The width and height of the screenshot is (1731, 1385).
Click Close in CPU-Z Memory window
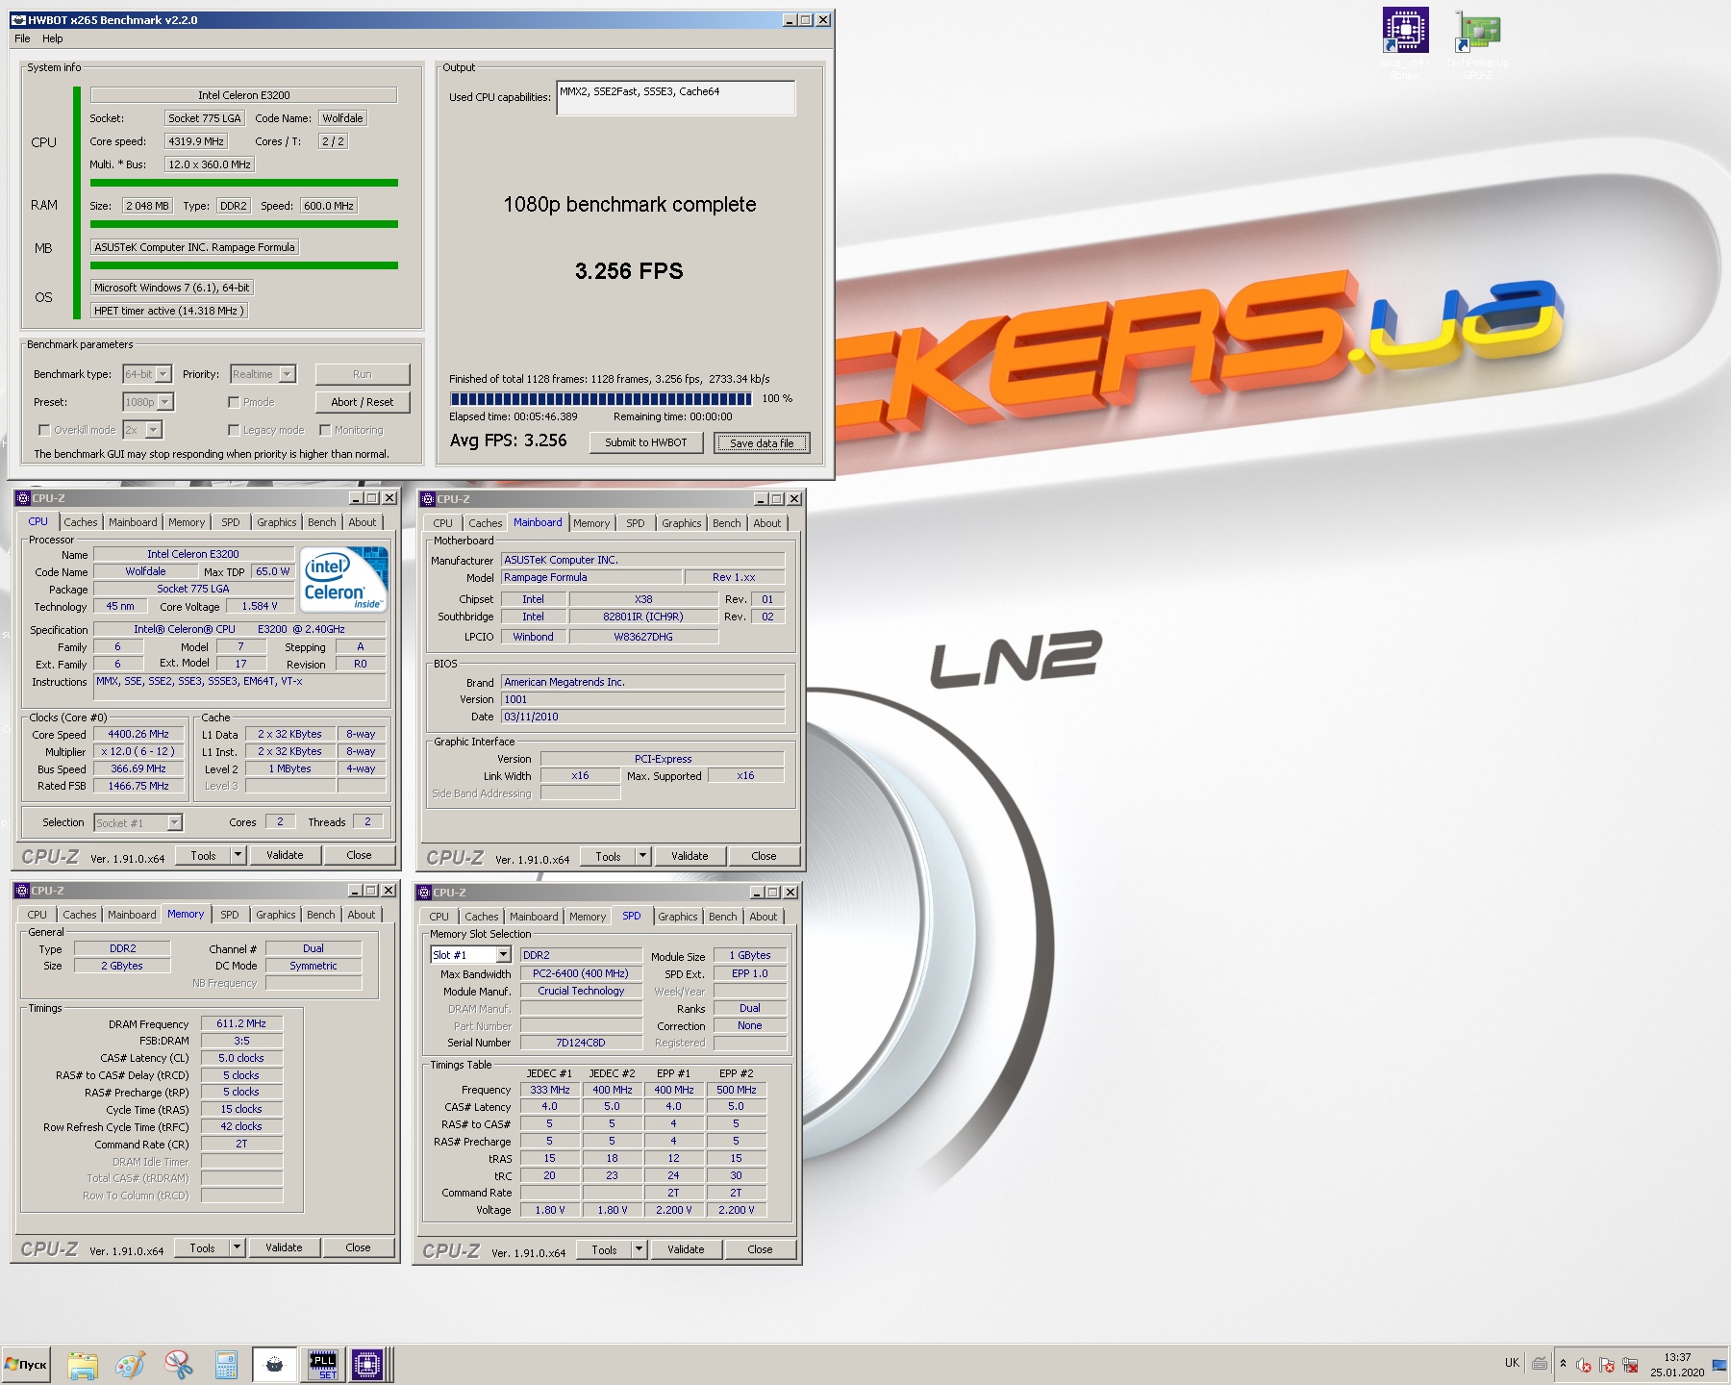358,1247
